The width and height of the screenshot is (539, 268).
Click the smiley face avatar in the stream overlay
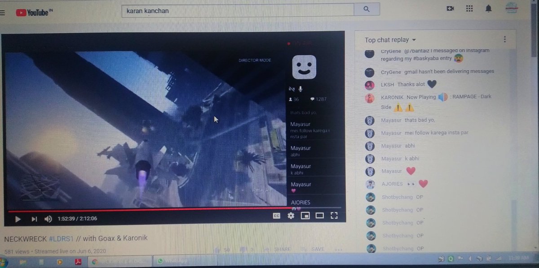click(x=304, y=67)
